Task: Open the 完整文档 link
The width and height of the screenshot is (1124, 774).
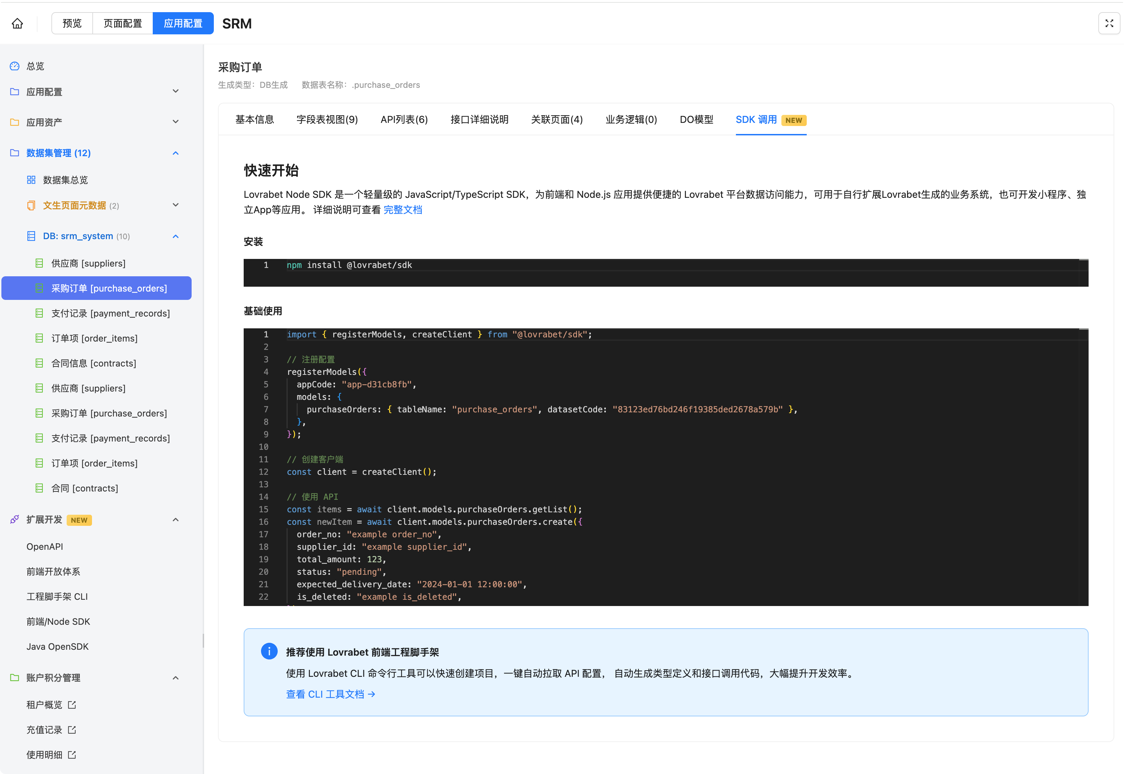Action: (403, 210)
